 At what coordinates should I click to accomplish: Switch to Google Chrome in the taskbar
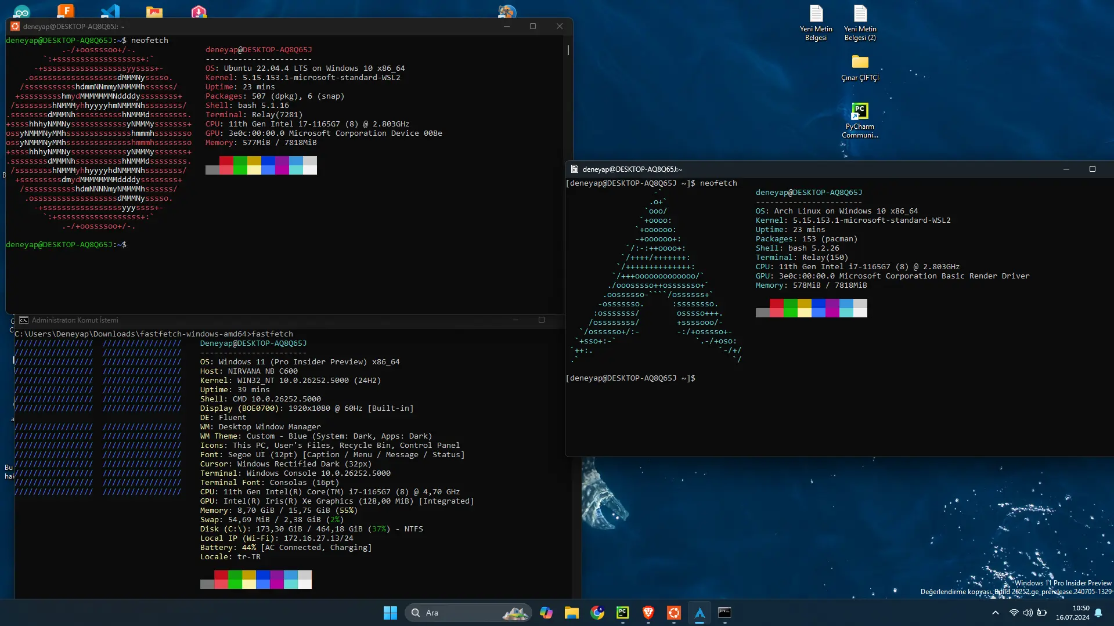pyautogui.click(x=597, y=613)
